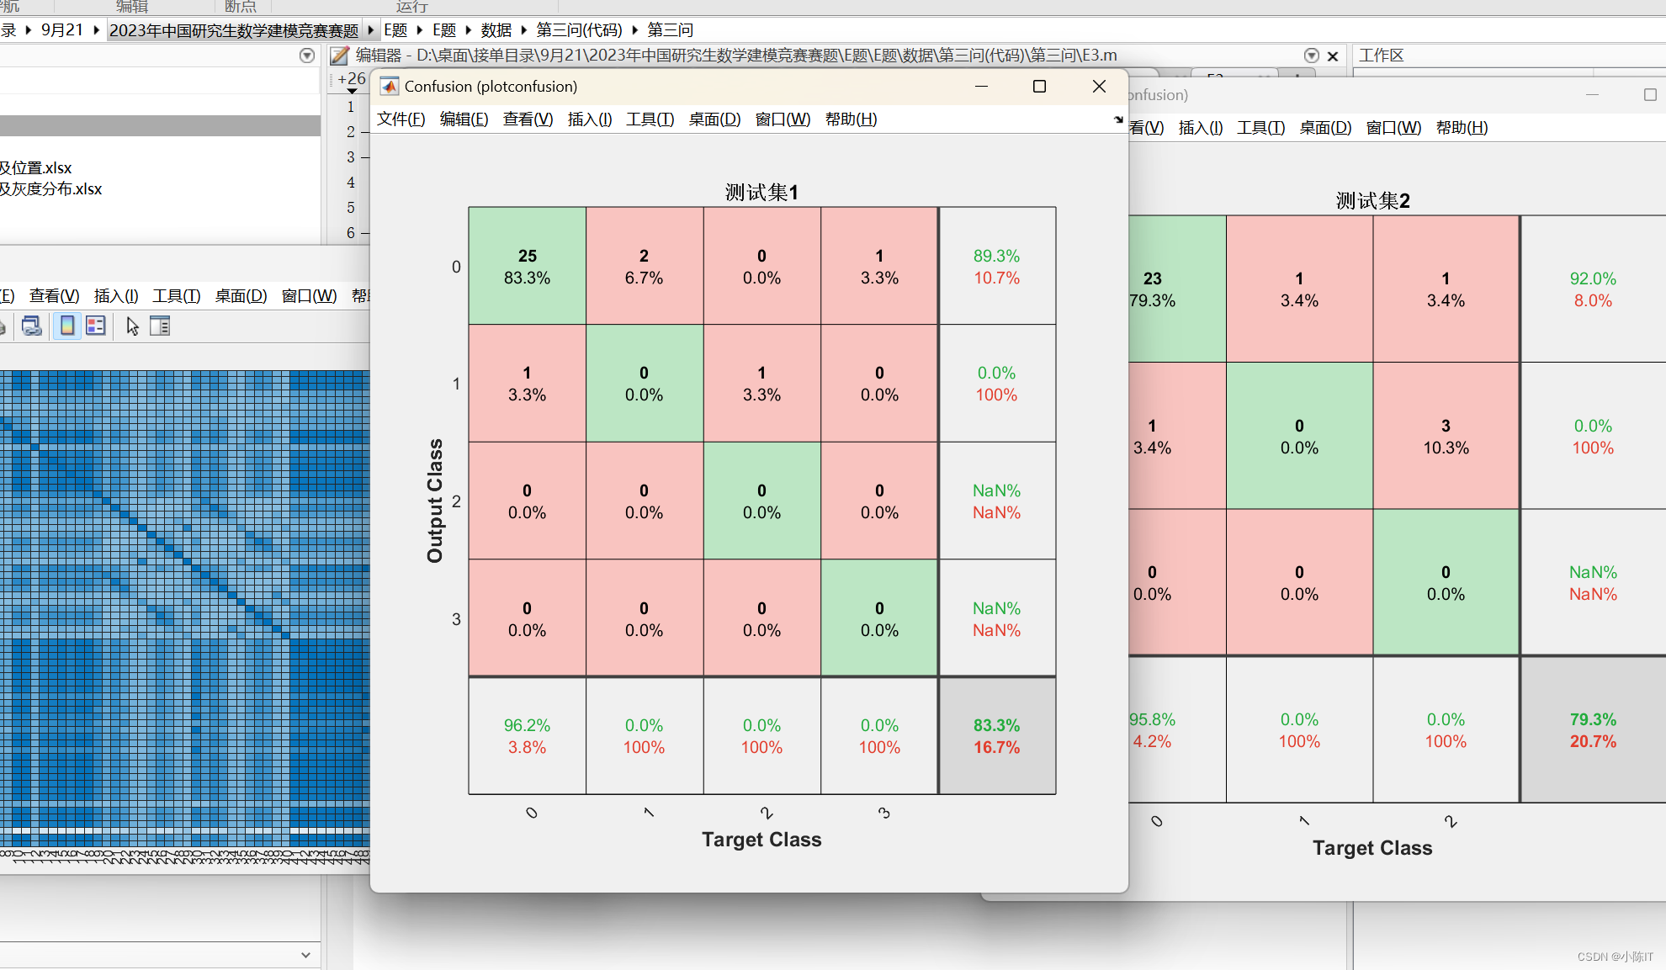Open the editor panel actions dropdown
Screen dimensions: 1666x970
[x=1311, y=56]
